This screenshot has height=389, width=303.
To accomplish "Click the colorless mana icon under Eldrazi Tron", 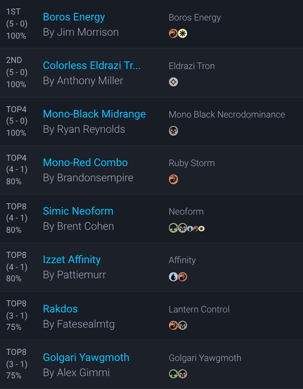I will 173,82.
